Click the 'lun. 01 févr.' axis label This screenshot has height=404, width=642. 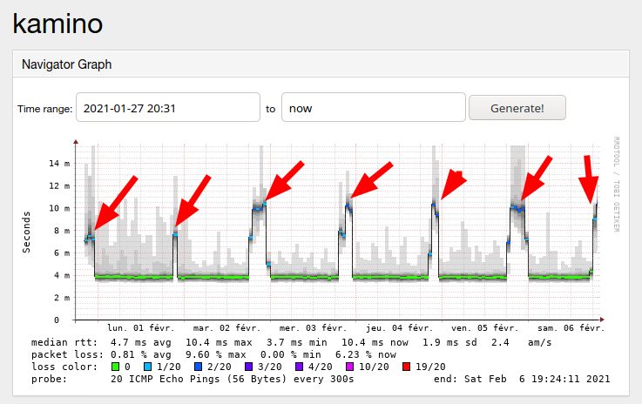tap(140, 328)
